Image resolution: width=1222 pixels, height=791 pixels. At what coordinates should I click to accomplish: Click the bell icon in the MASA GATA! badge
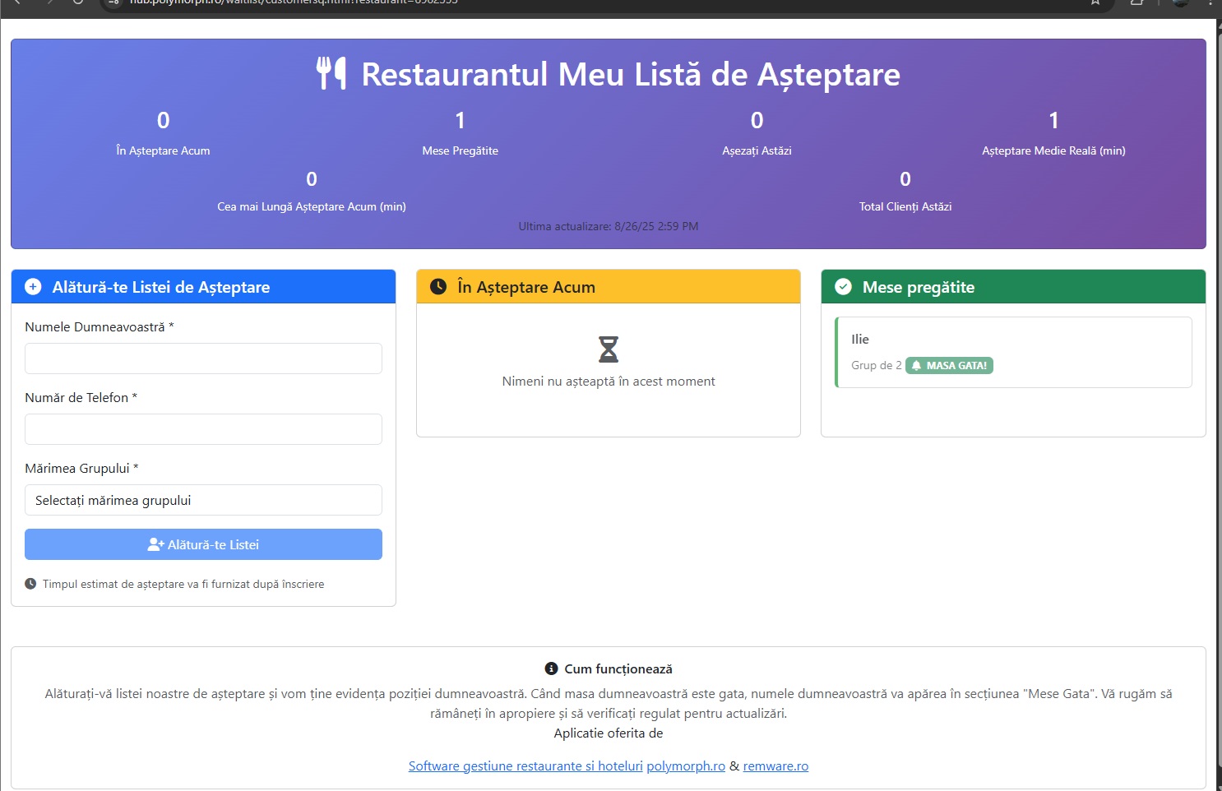click(x=916, y=366)
